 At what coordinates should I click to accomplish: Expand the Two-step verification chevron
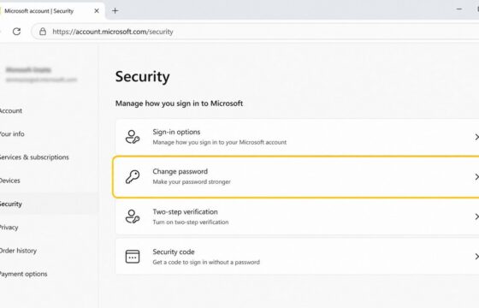(476, 216)
